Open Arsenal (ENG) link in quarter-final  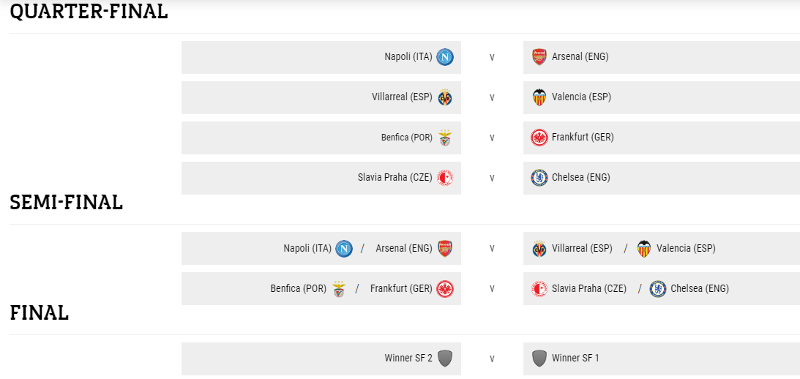[x=580, y=56]
